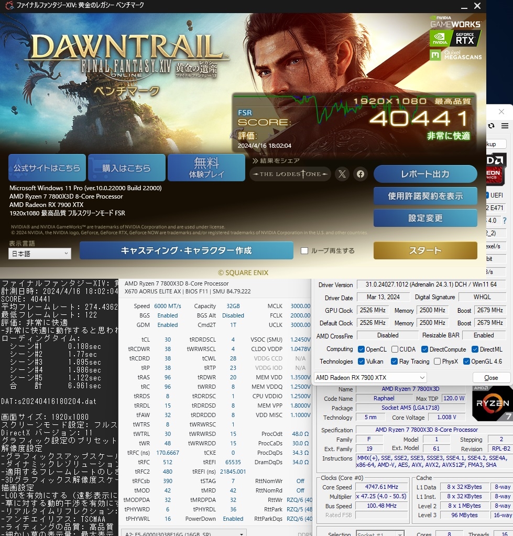The image size is (513, 536).
Task: Click the CPU-Z Code Name value Raphael
Action: 384,398
